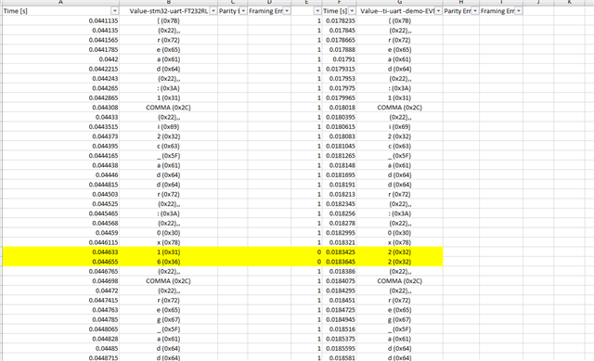Open filter dropdown on second Parity Err column
Screen dimensions: 594x361
pos(474,11)
